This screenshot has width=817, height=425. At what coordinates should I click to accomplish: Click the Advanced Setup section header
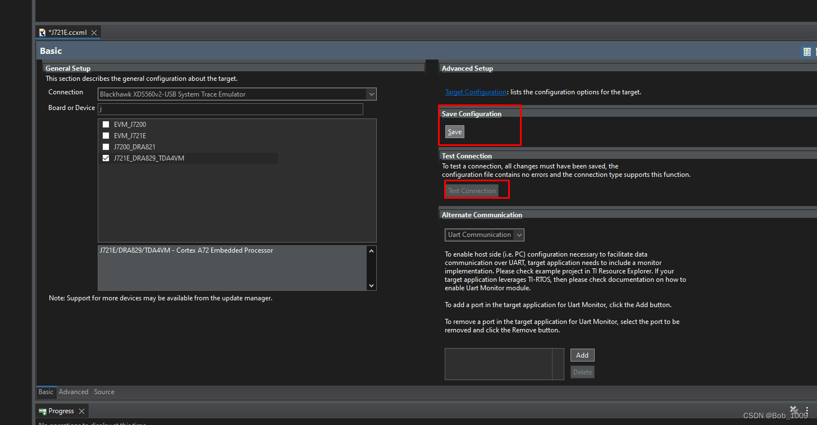pos(467,68)
